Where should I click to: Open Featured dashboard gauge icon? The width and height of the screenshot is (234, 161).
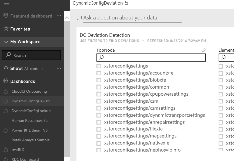tap(6, 15)
